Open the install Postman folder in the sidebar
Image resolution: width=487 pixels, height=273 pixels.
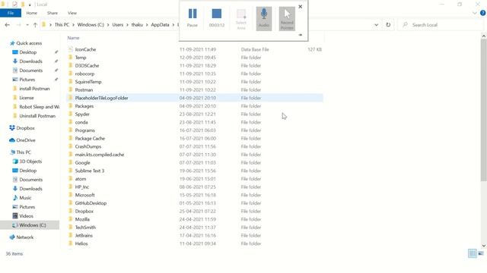pos(34,89)
